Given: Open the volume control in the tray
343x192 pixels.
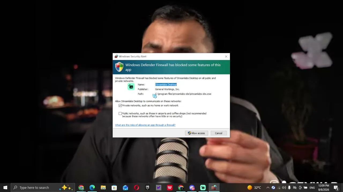Looking at the screenshot, I should [x=284, y=187].
